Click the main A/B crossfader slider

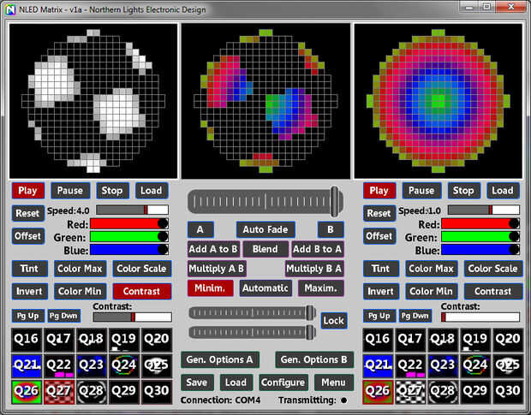pyautogui.click(x=265, y=202)
